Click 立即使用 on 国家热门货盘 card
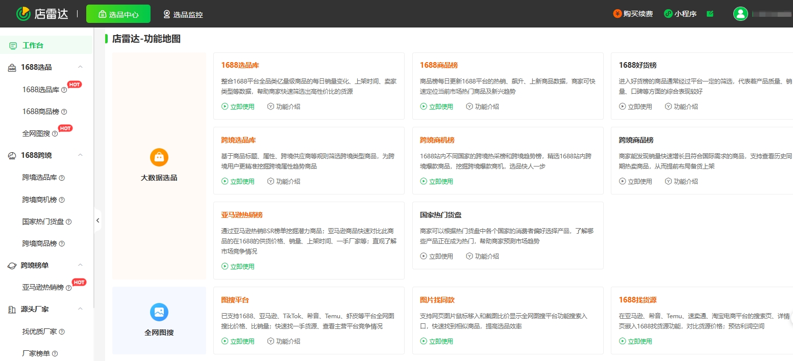This screenshot has width=793, height=361. (437, 256)
